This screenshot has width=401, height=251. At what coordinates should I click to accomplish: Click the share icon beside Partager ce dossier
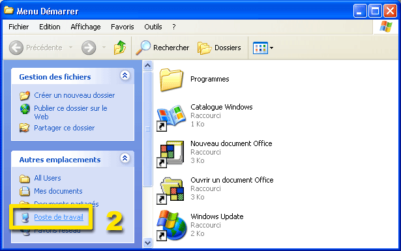coord(25,128)
